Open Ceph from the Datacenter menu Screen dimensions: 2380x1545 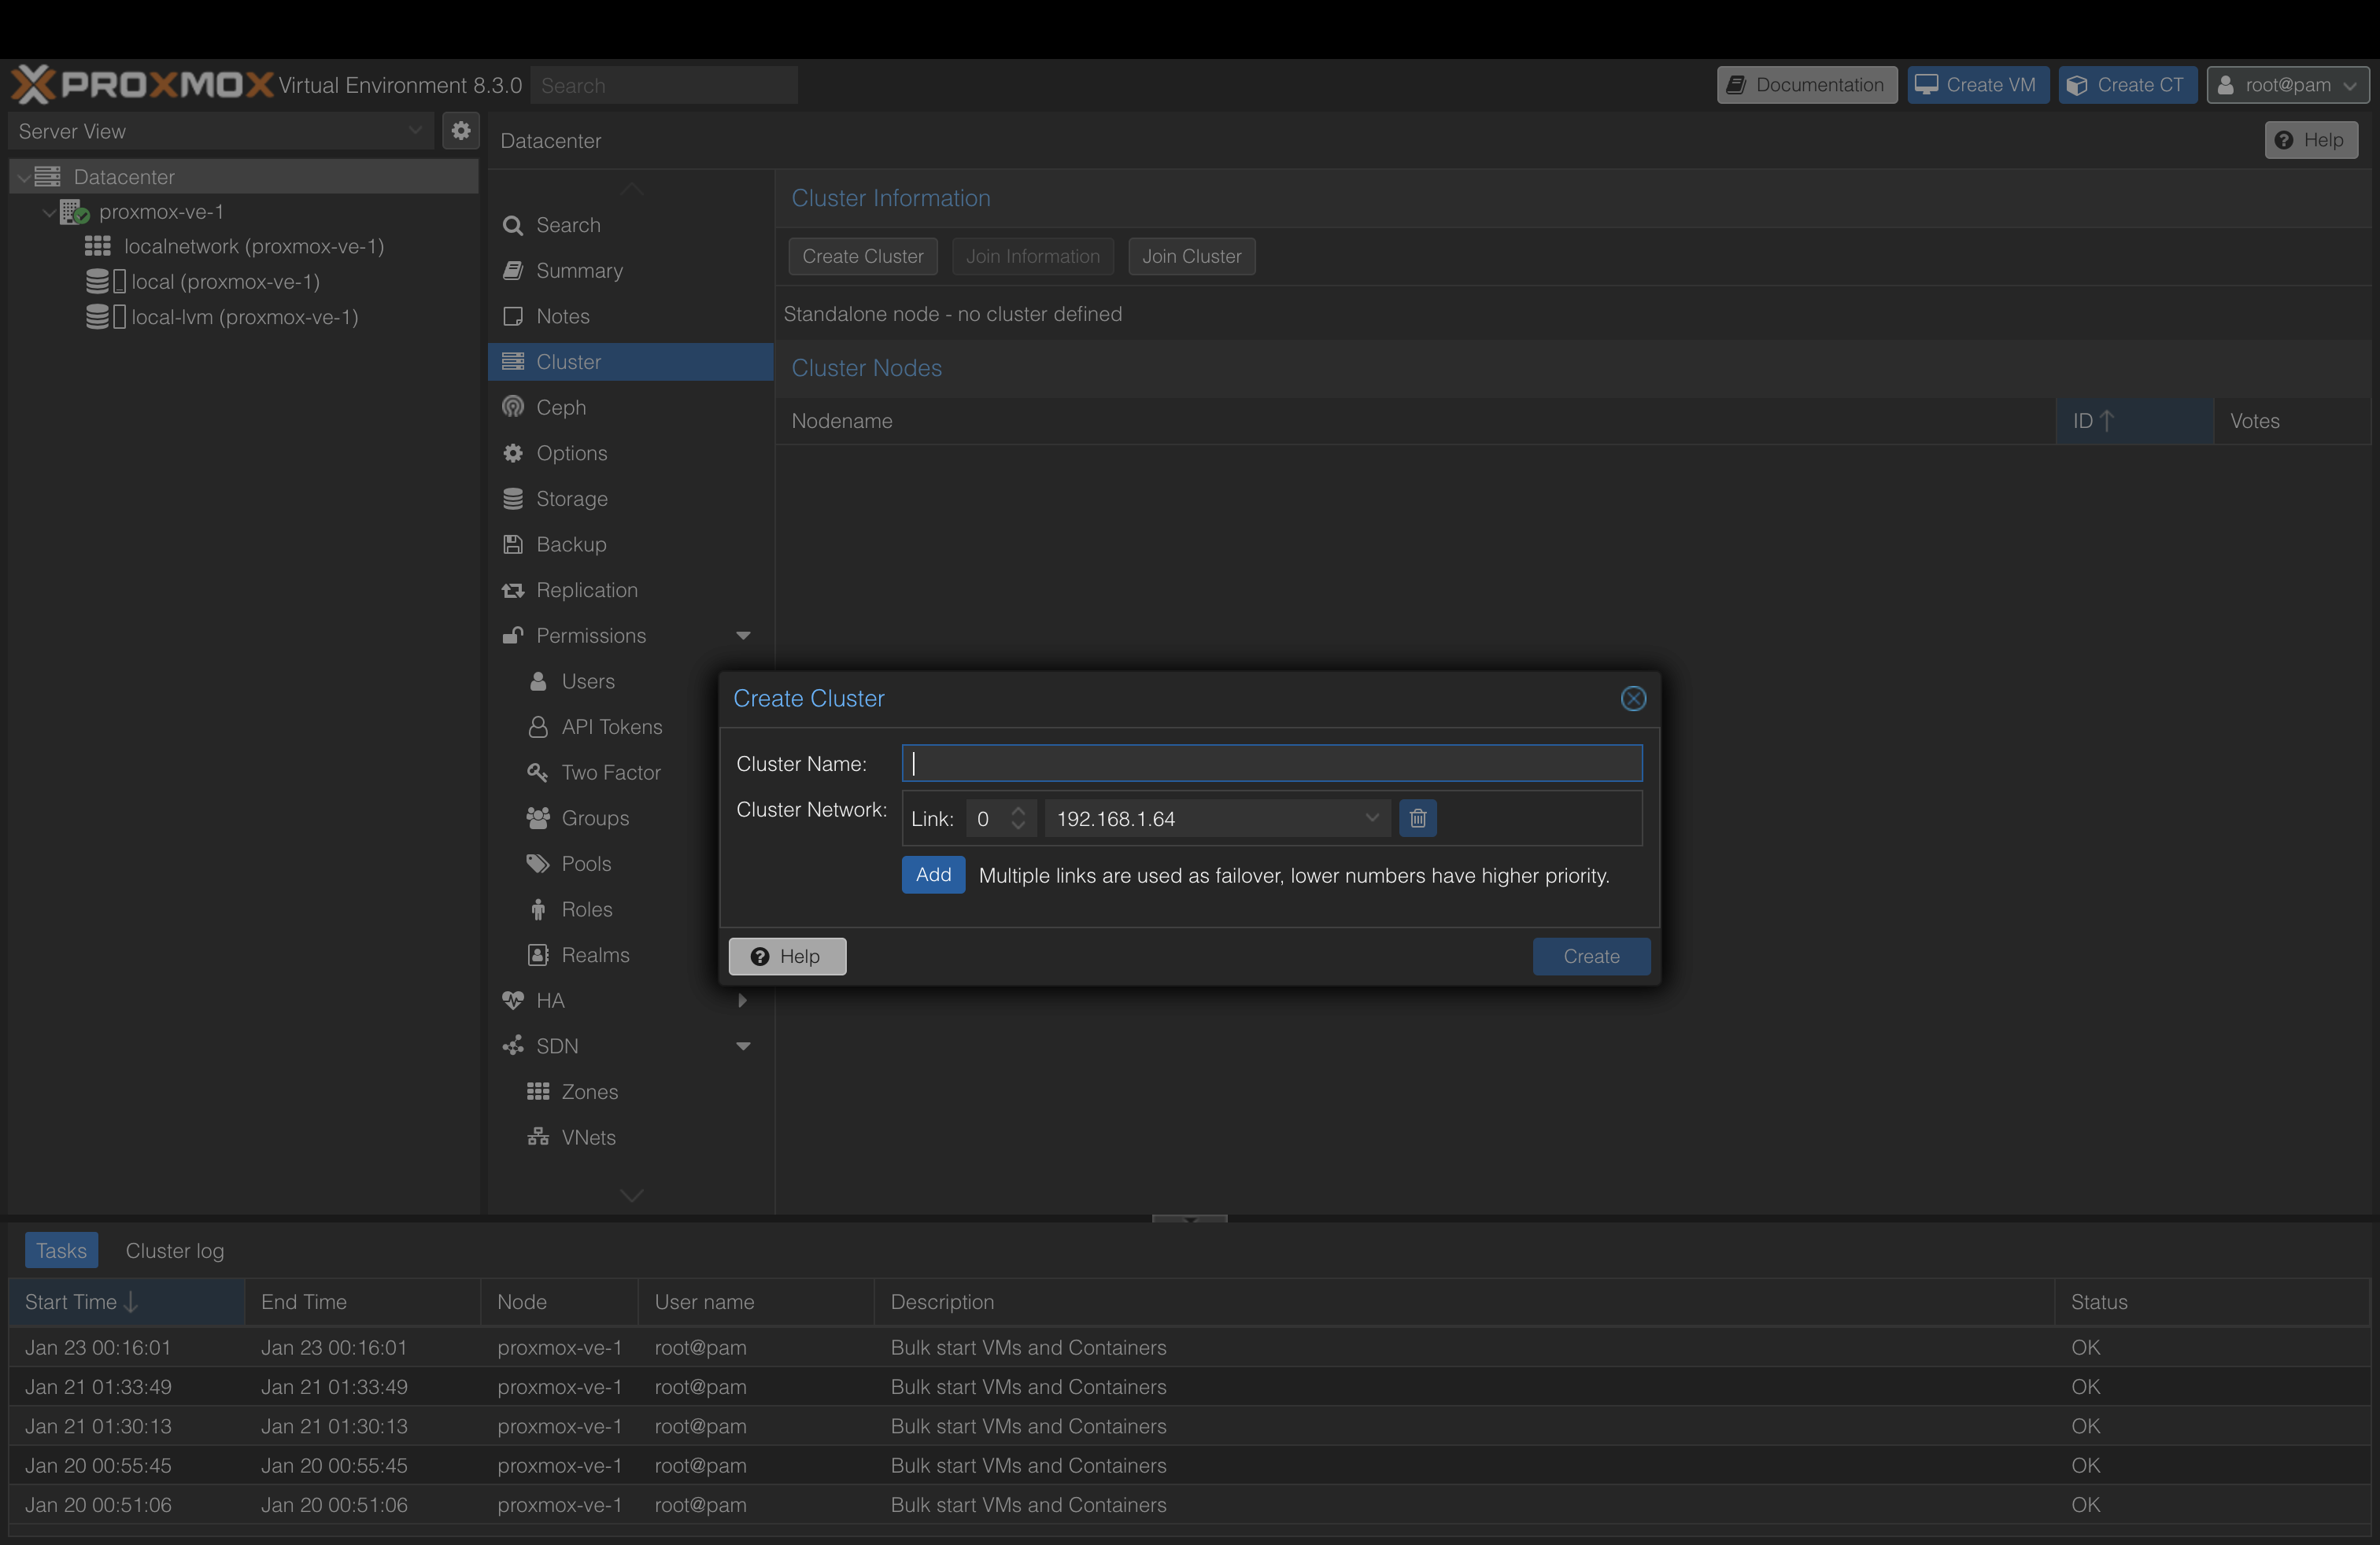point(560,407)
